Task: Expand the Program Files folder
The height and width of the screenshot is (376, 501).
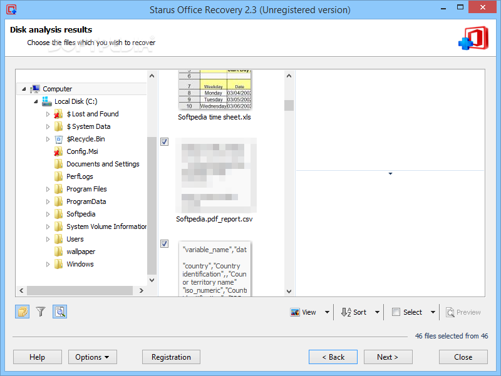Action: click(x=48, y=190)
